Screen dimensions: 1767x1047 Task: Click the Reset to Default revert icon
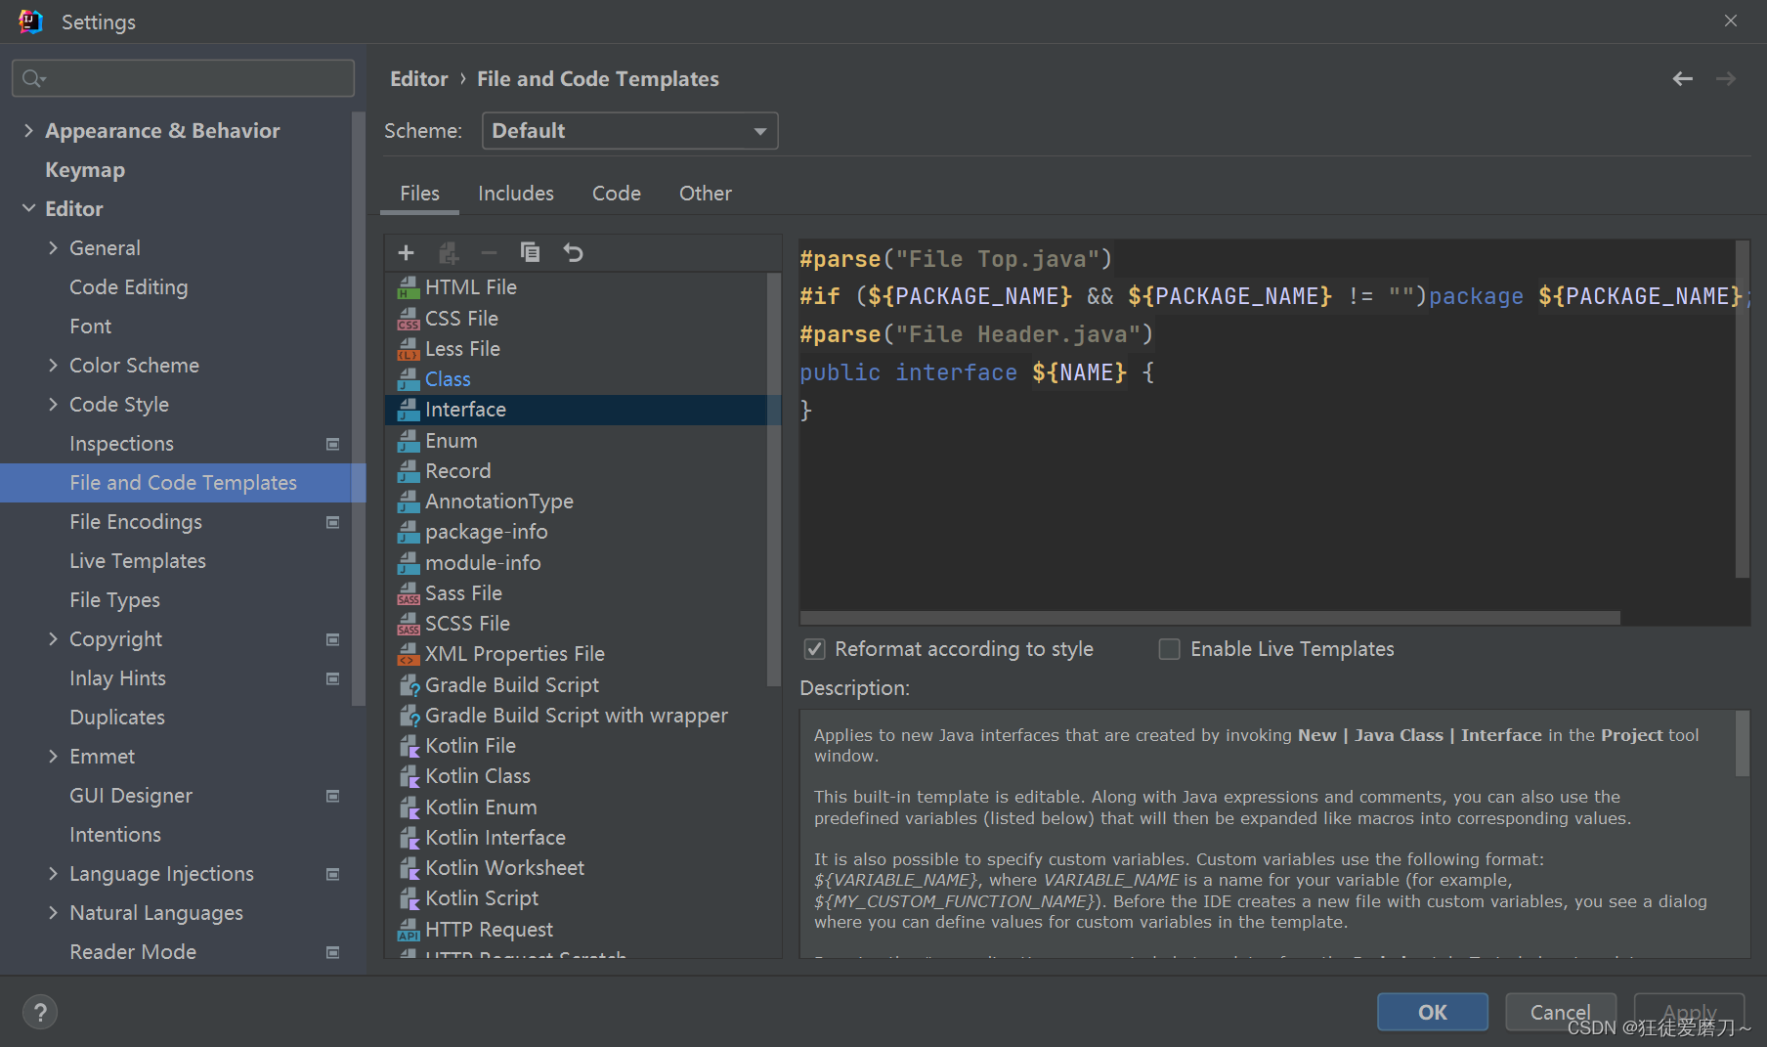click(574, 253)
